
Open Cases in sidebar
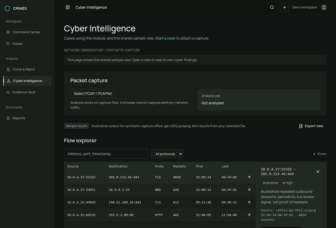27,44
